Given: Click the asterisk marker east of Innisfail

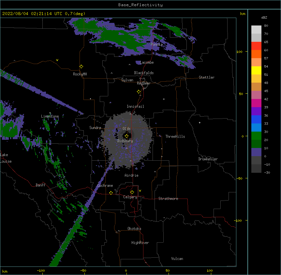Looking at the screenshot, I should coord(164,99).
